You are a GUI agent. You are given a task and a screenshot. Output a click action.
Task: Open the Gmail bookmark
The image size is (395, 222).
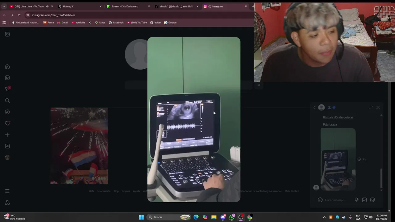pyautogui.click(x=63, y=23)
